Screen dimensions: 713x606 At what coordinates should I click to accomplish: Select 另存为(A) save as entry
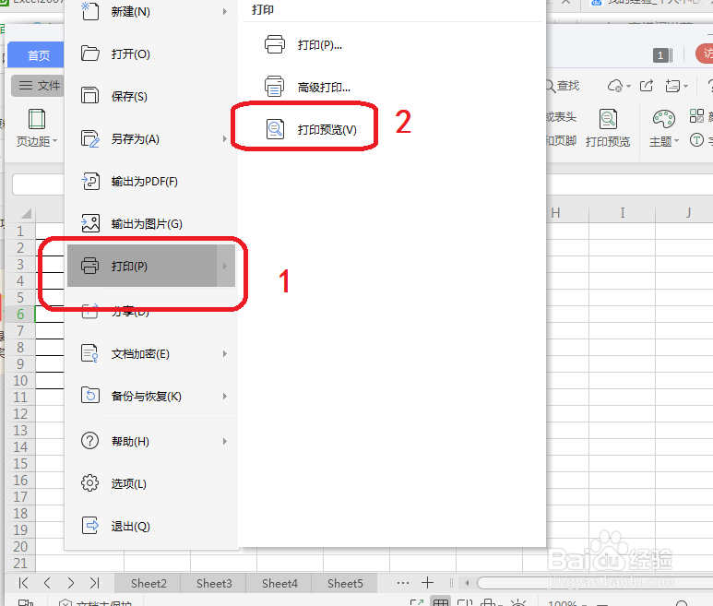click(x=150, y=138)
